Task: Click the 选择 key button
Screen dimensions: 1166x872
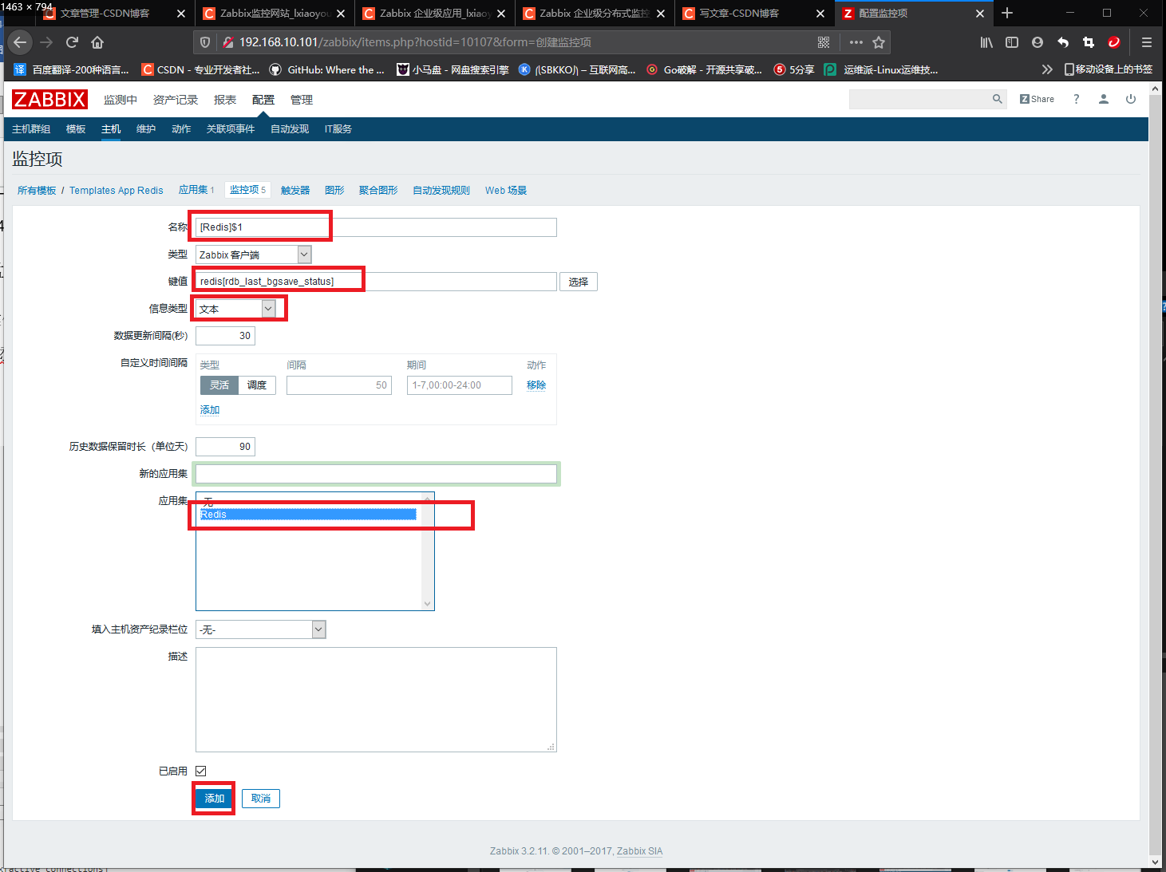Action: (579, 282)
